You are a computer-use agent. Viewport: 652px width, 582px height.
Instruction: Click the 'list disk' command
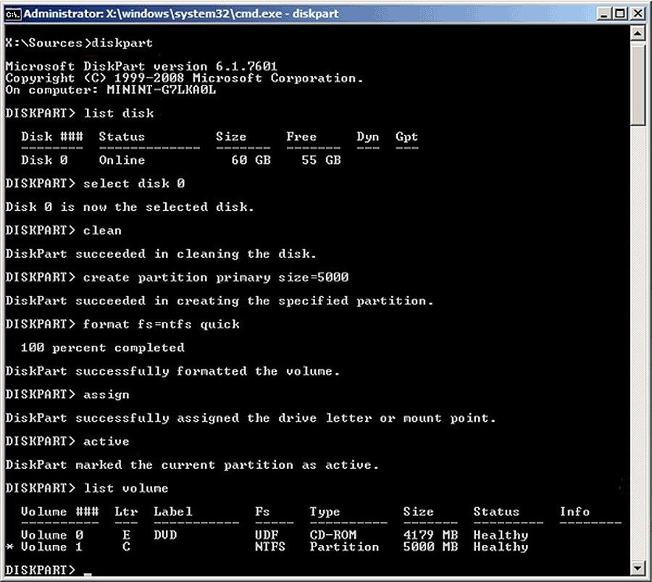pos(119,113)
